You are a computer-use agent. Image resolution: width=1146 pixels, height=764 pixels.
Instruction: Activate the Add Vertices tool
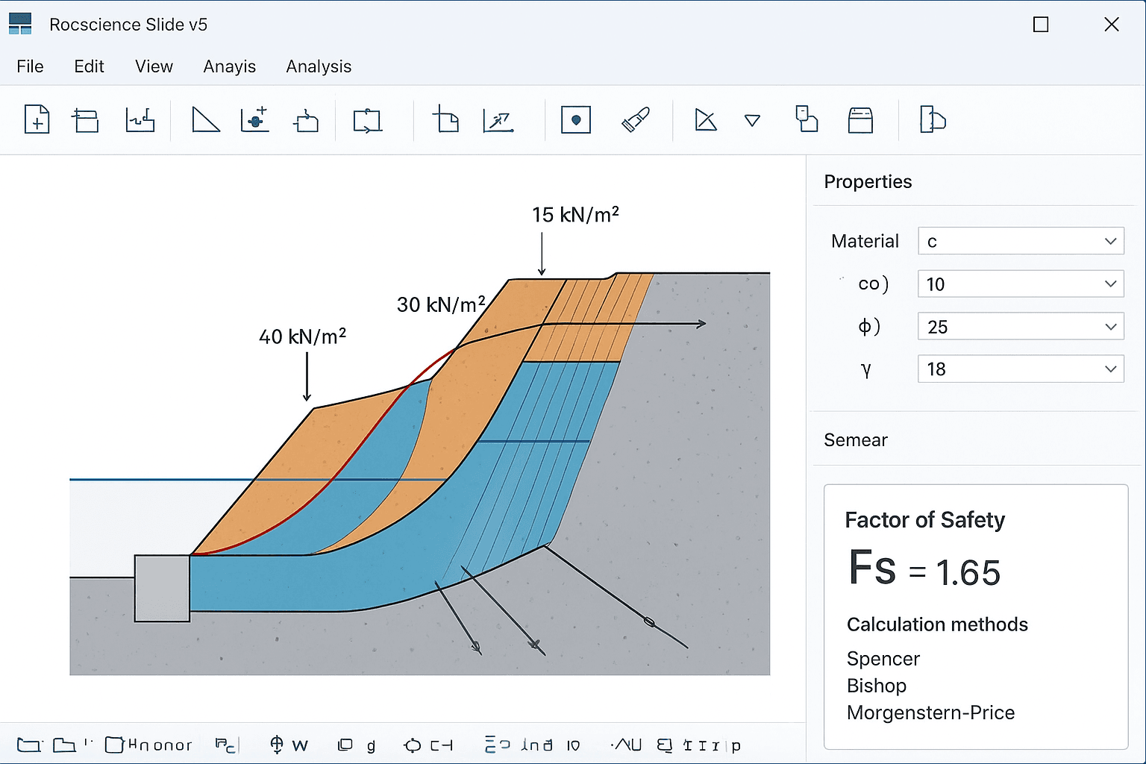pyautogui.click(x=254, y=119)
